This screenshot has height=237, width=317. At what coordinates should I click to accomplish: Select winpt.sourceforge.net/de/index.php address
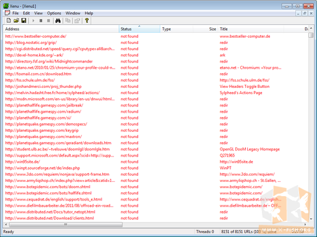(43, 168)
